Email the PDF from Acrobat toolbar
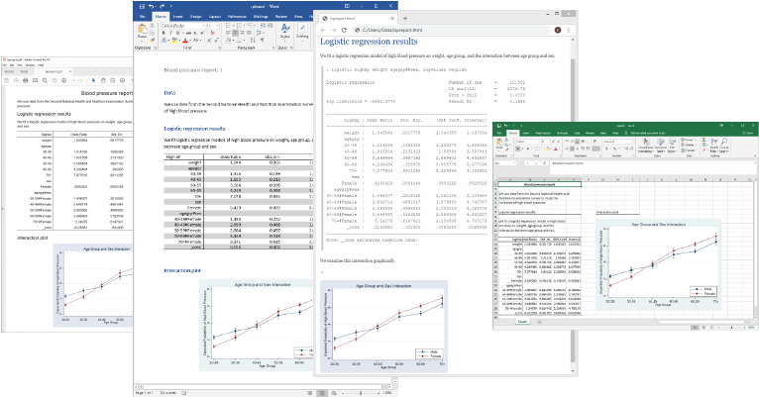This screenshot has width=759, height=397. pos(35,80)
